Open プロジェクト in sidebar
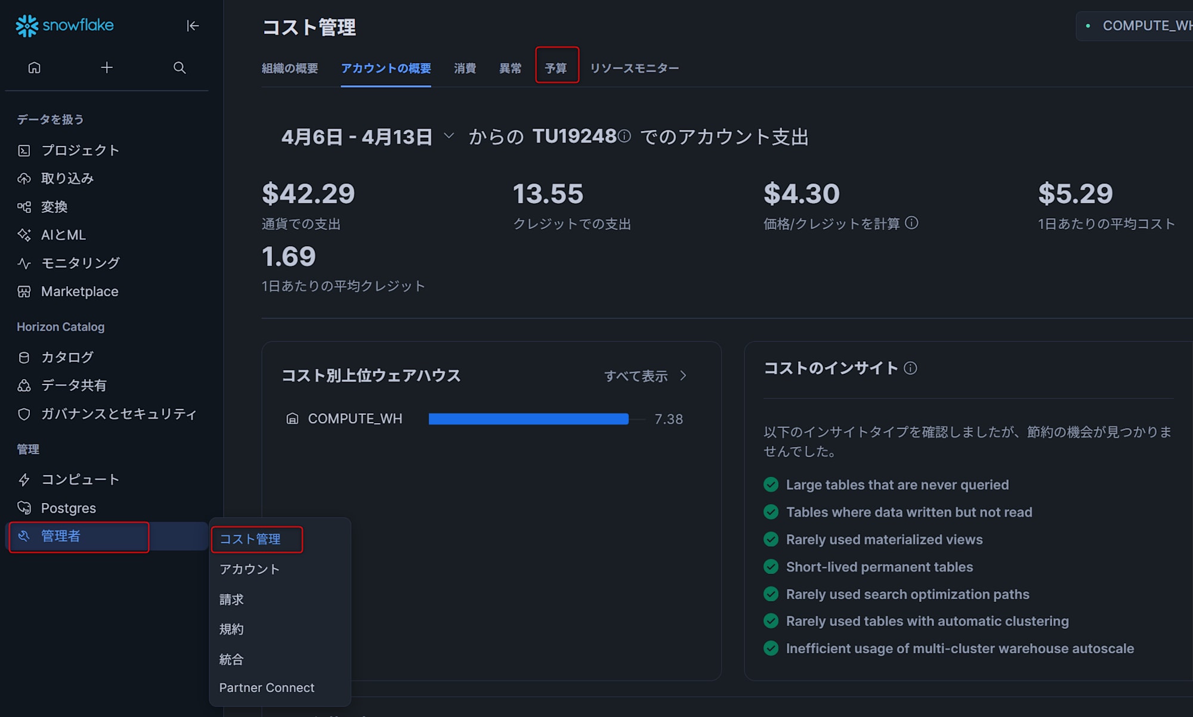The image size is (1193, 717). pos(80,150)
